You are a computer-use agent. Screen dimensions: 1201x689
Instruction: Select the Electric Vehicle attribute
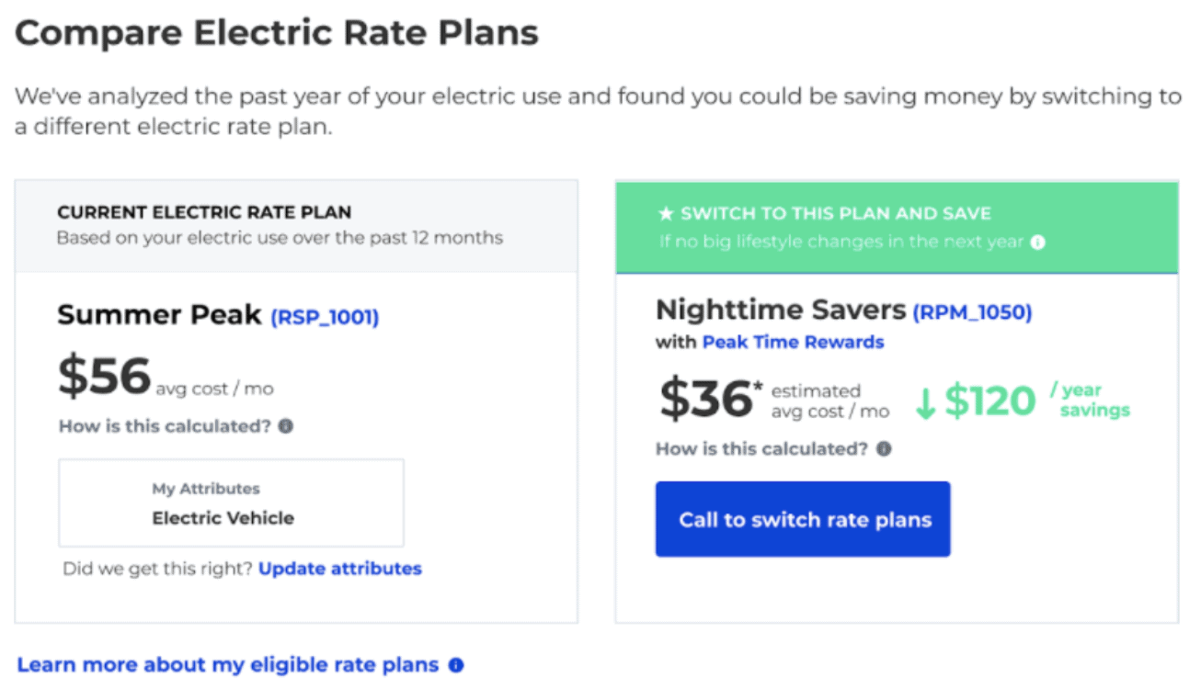pyautogui.click(x=223, y=518)
